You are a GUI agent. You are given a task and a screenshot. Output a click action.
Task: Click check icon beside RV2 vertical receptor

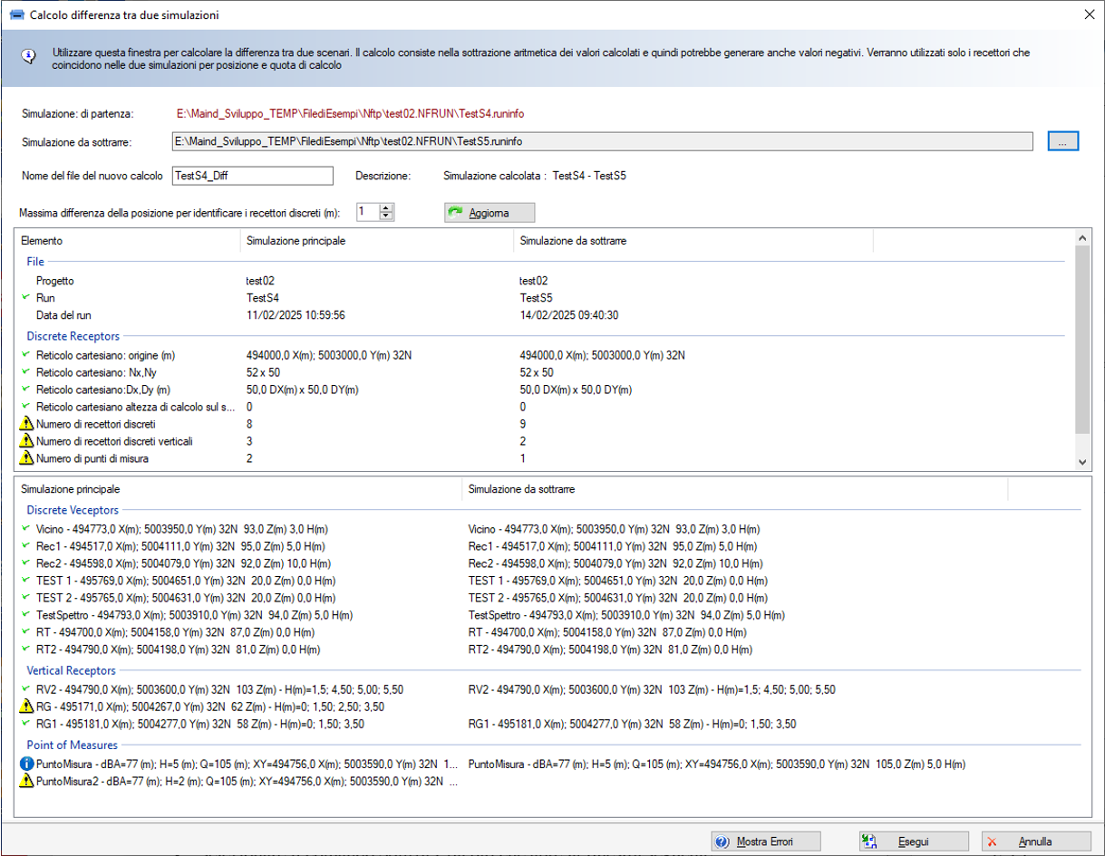pos(26,689)
